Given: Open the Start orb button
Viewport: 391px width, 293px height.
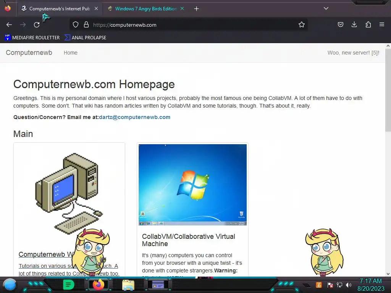Looking at the screenshot, I should [10, 285].
